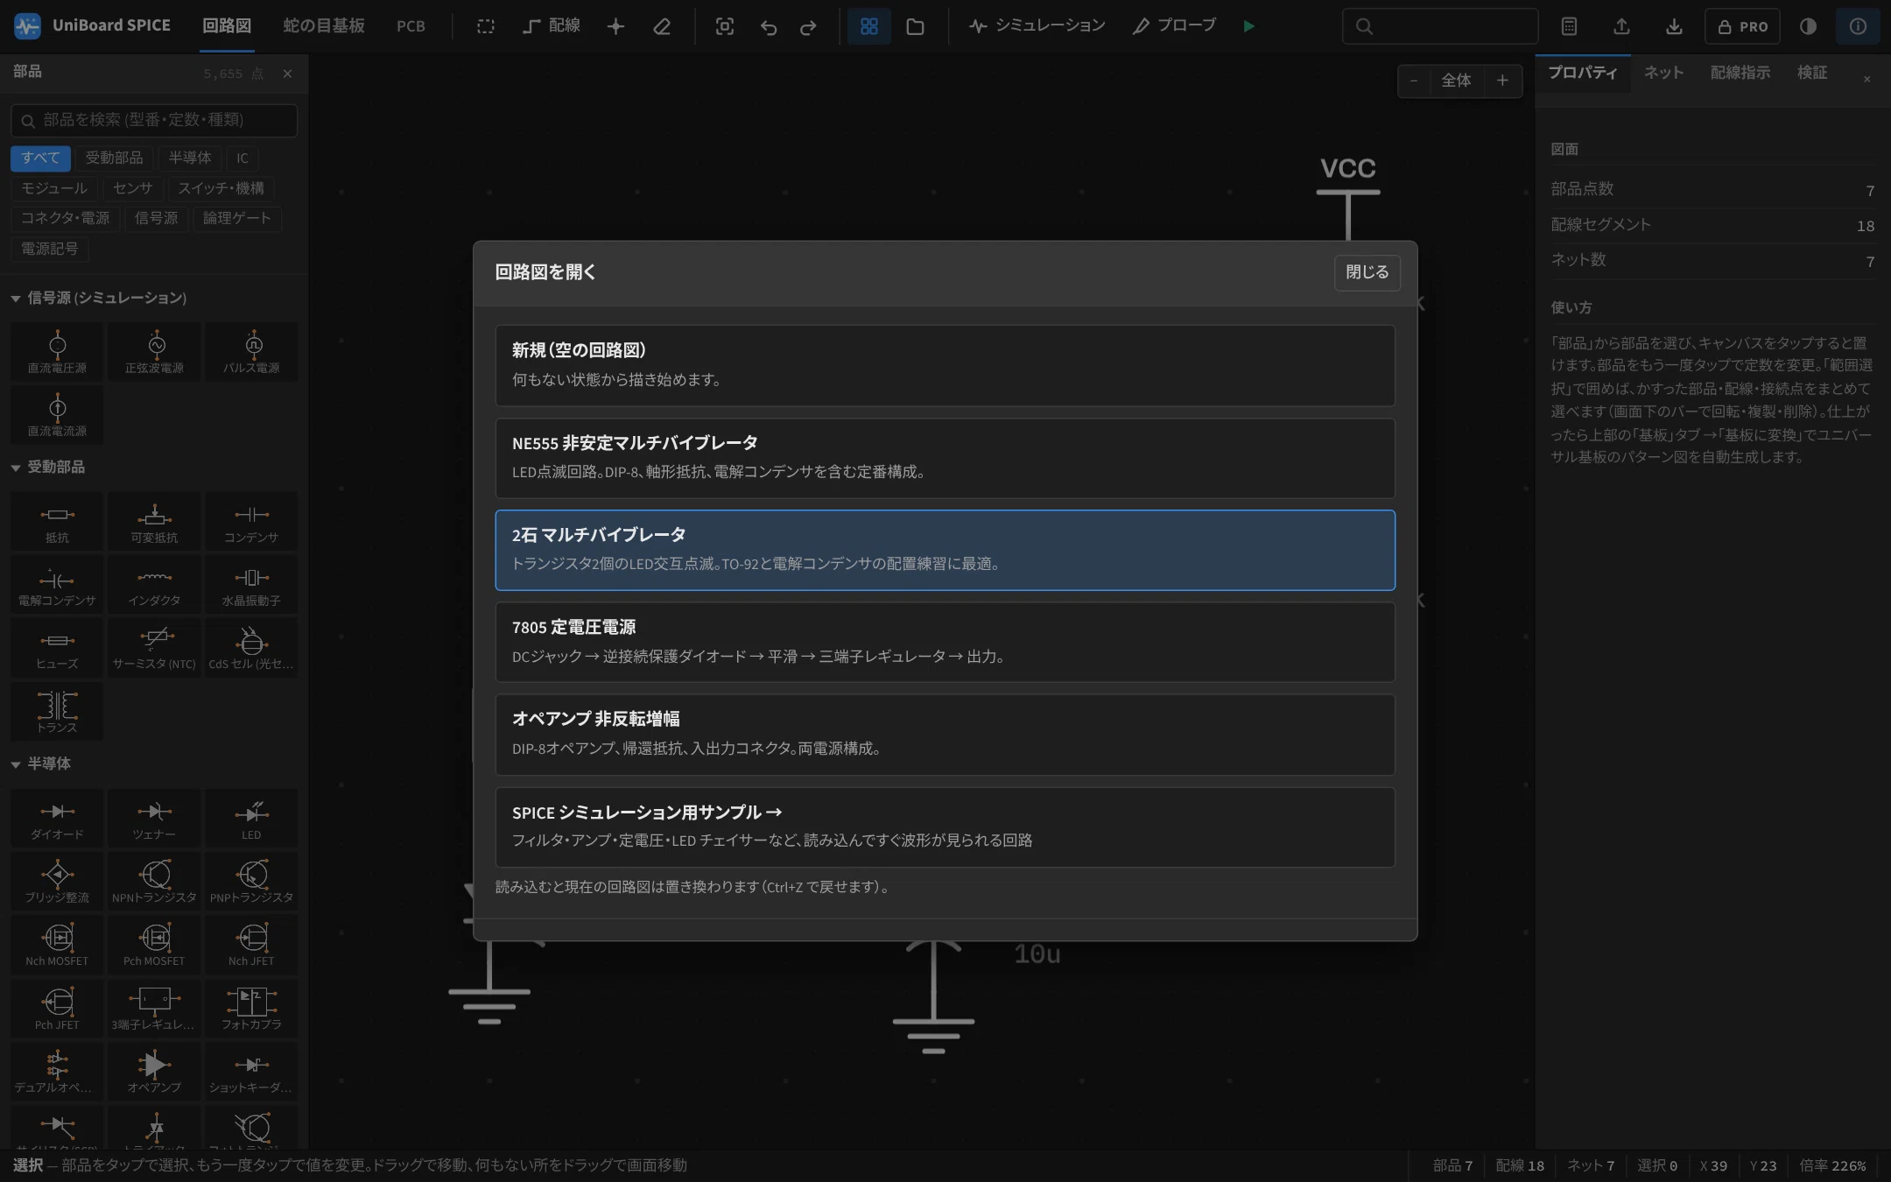Screen dimensions: 1891x1182
Task: Close the dialog with 閉じる
Action: coord(1367,272)
